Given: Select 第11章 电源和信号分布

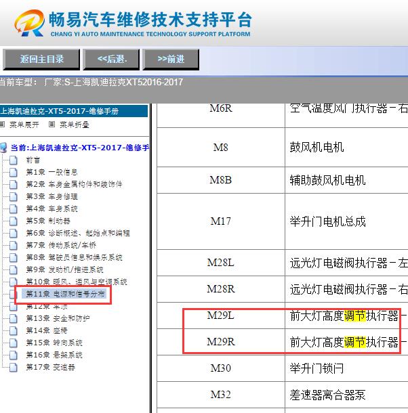Looking at the screenshot, I should coord(64,294).
